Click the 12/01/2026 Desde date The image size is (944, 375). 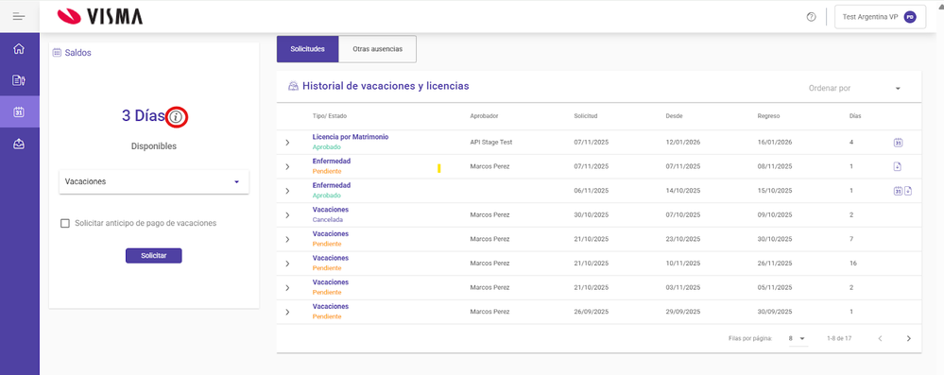(x=682, y=142)
